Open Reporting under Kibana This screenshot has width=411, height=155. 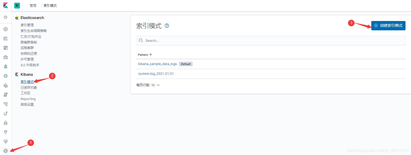28,99
